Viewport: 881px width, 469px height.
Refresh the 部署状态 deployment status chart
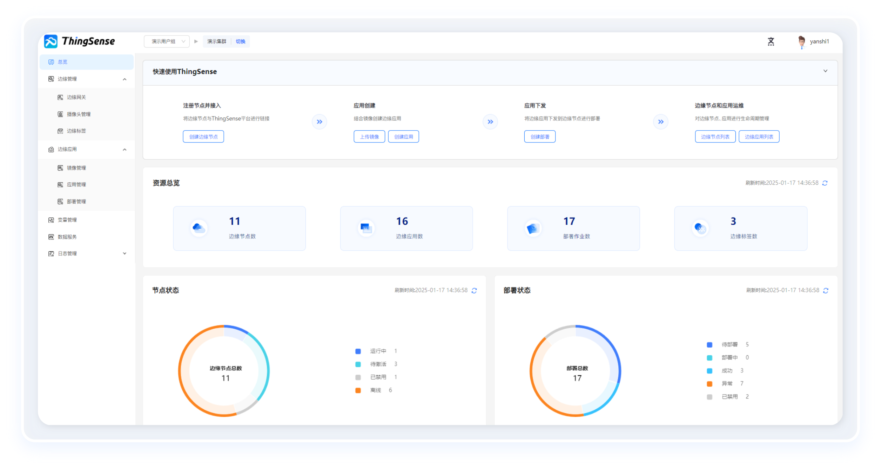[826, 290]
